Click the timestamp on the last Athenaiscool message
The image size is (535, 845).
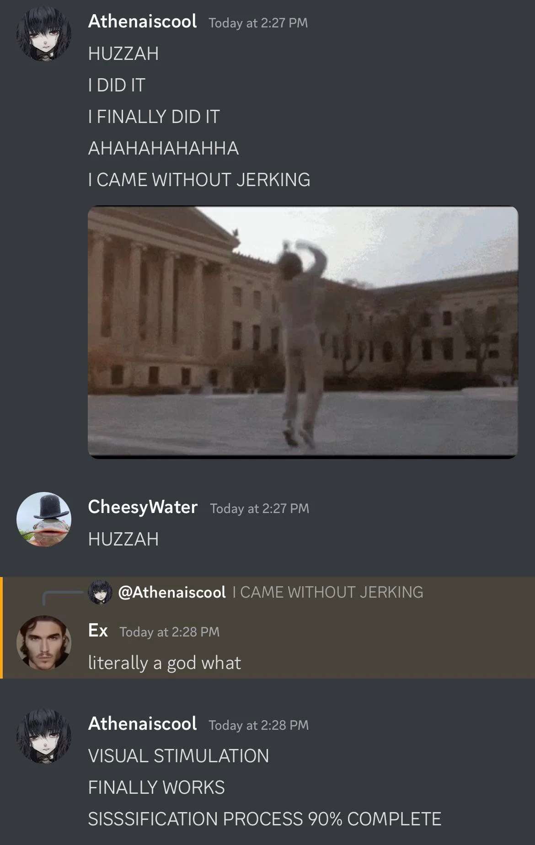point(258,725)
